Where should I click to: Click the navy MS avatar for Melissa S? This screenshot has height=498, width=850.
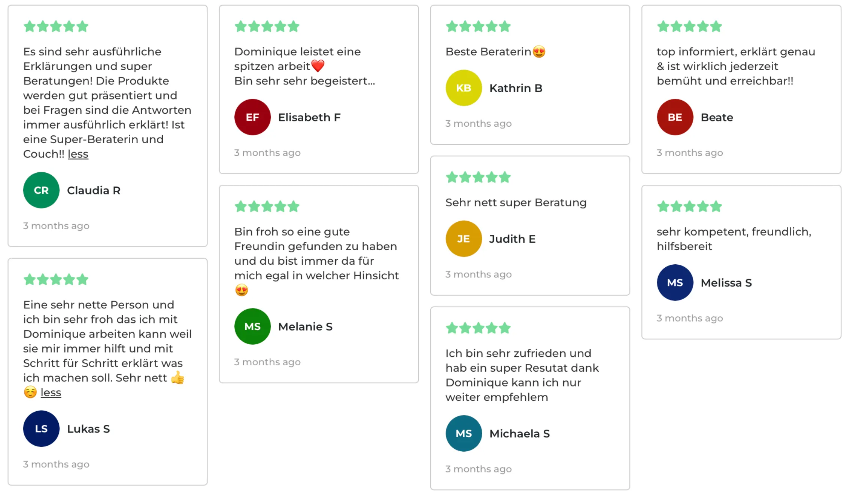pyautogui.click(x=675, y=283)
